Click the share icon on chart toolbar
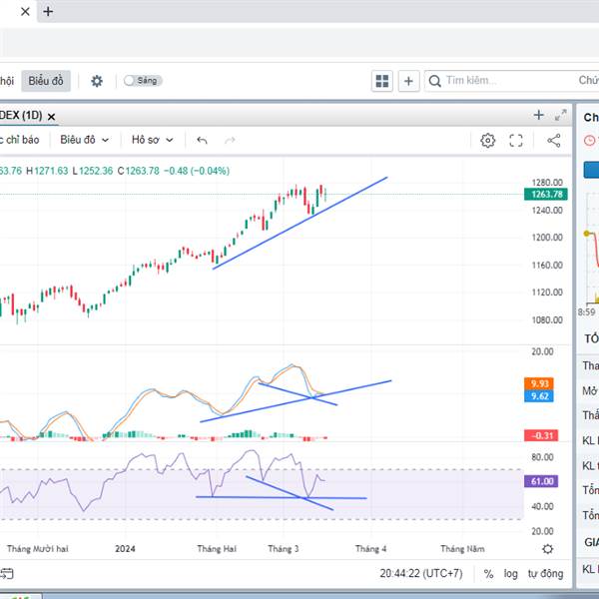Image resolution: width=599 pixels, height=599 pixels. click(553, 141)
